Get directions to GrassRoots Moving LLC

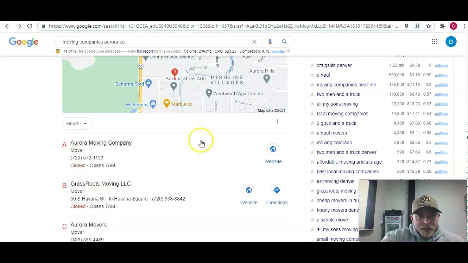tap(277, 190)
